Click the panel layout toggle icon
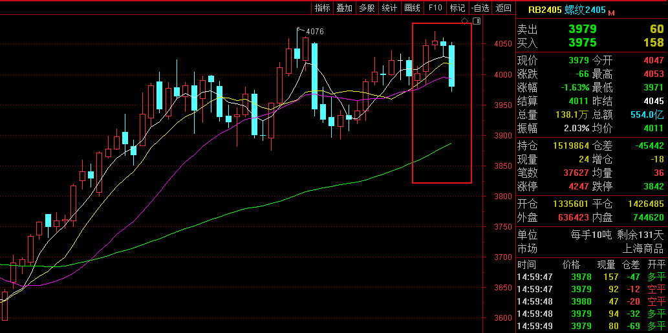Image resolution: width=668 pixels, height=333 pixels. (x=477, y=21)
